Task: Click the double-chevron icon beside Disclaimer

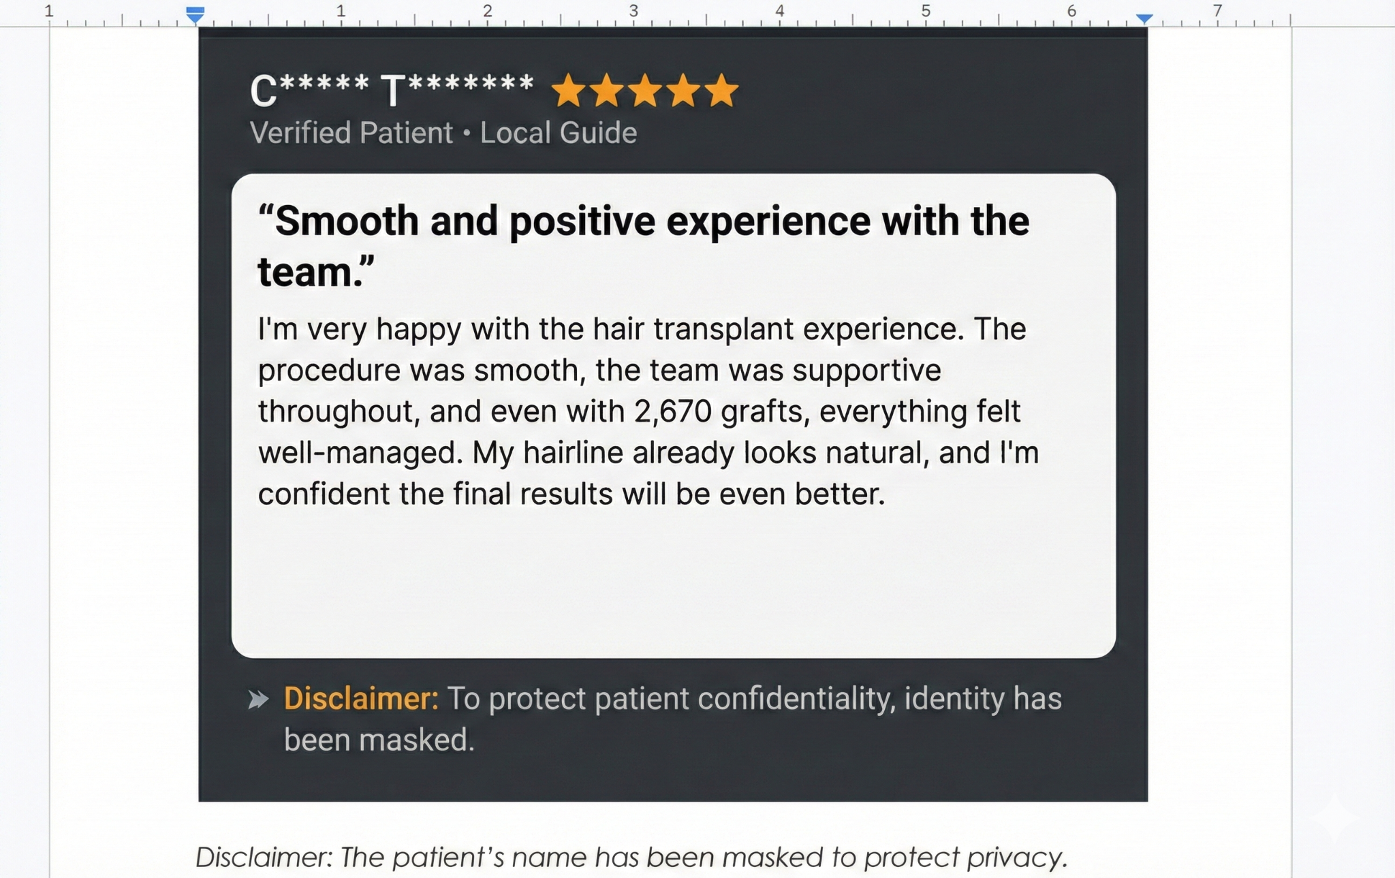Action: click(x=259, y=700)
